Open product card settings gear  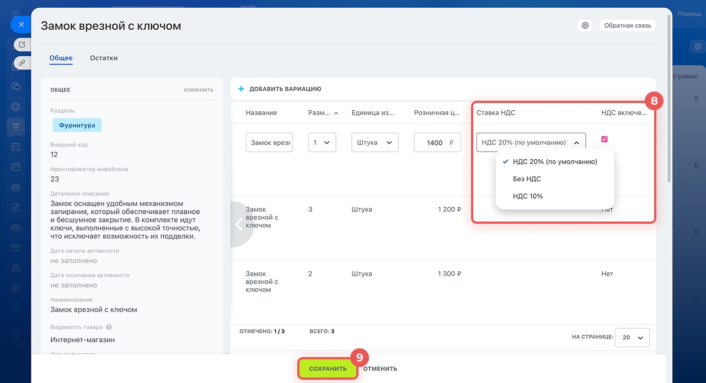tap(585, 25)
